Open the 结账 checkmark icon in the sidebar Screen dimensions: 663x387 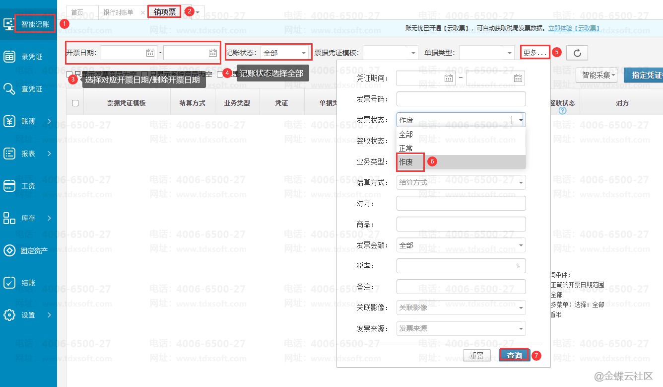coord(9,283)
